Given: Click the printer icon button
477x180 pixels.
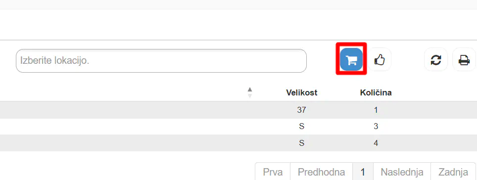Looking at the screenshot, I should (x=464, y=59).
